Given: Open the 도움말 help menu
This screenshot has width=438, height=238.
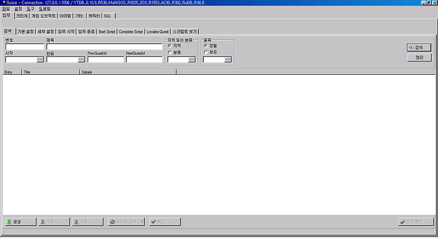Looking at the screenshot, I should tap(44, 9).
